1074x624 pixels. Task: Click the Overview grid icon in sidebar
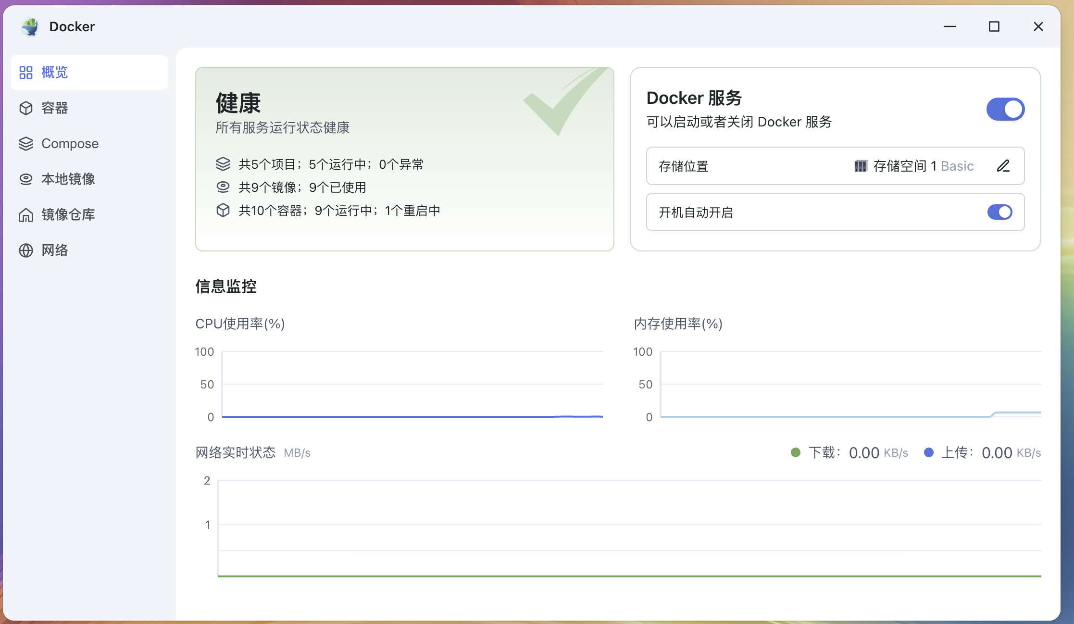(x=26, y=73)
